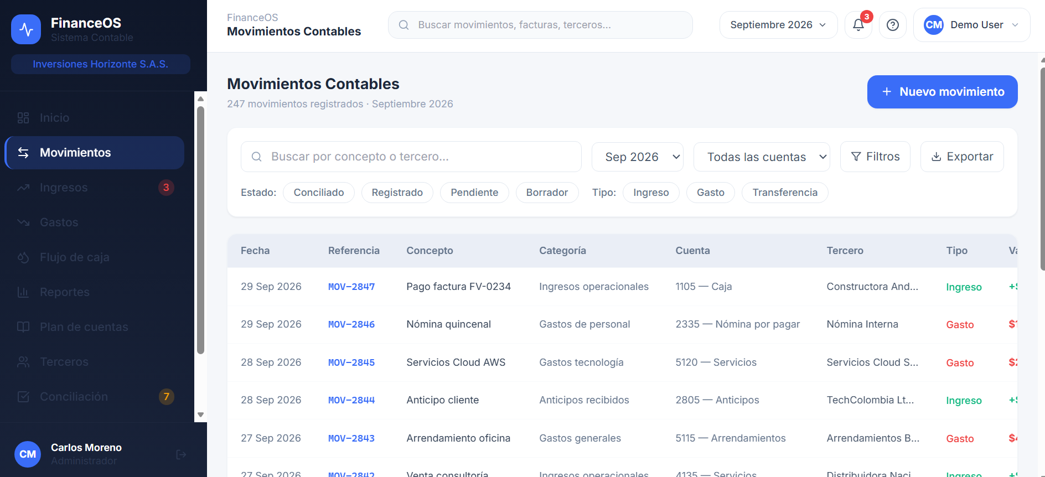
Task: Open the Reportes sidebar section
Action: (95, 292)
